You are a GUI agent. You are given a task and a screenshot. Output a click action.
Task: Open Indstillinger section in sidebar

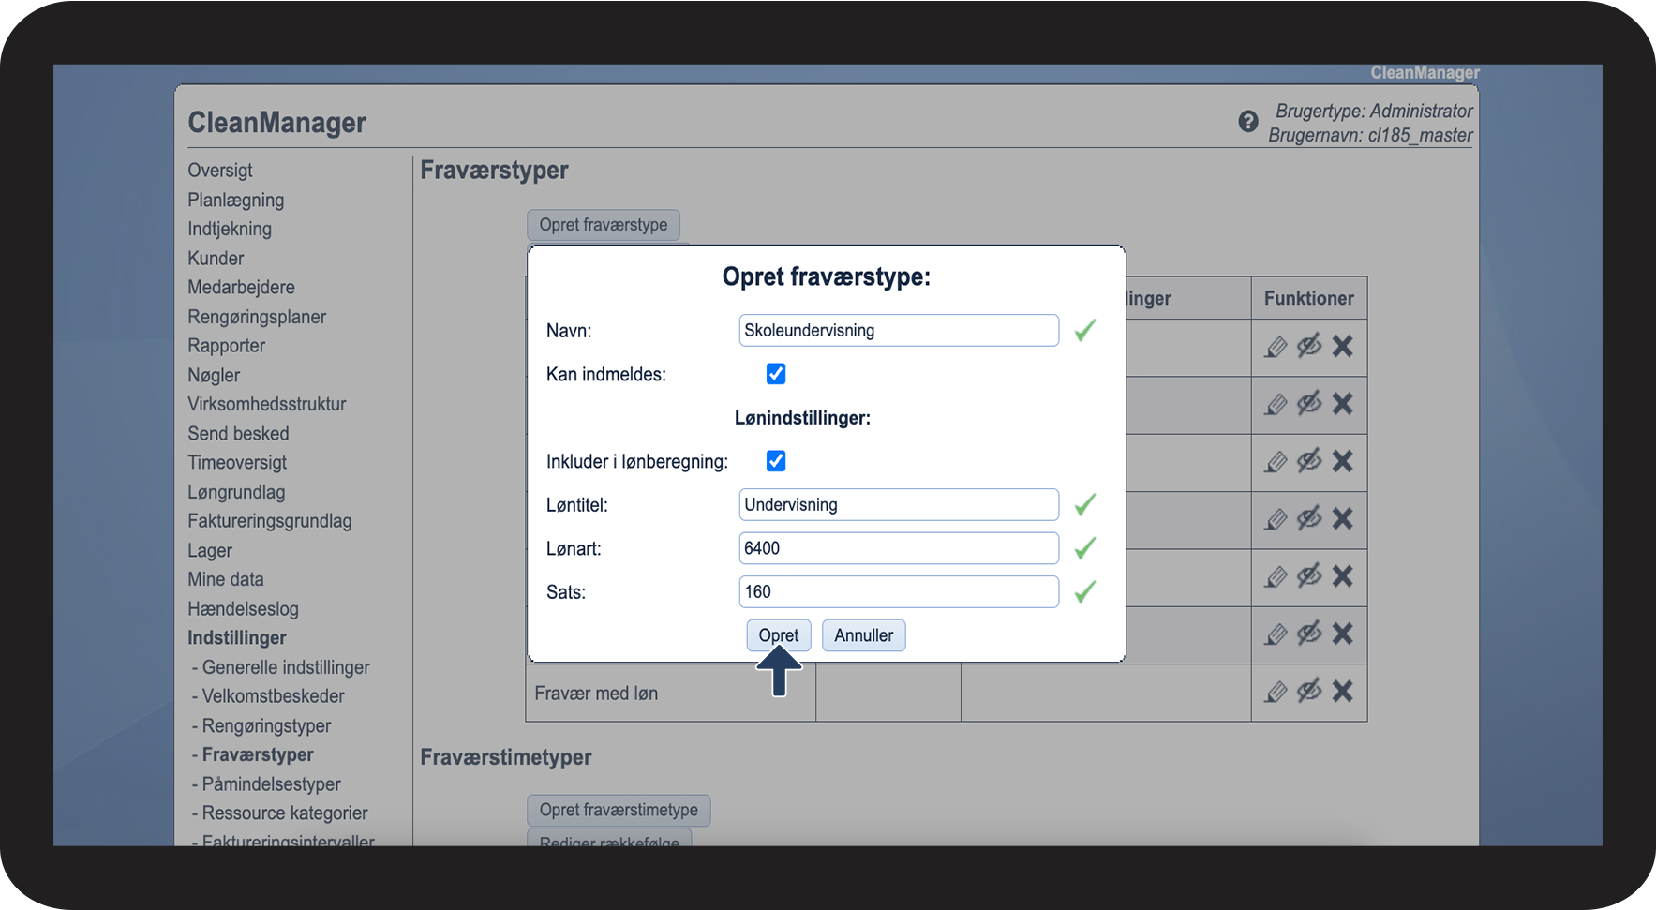pyautogui.click(x=236, y=638)
